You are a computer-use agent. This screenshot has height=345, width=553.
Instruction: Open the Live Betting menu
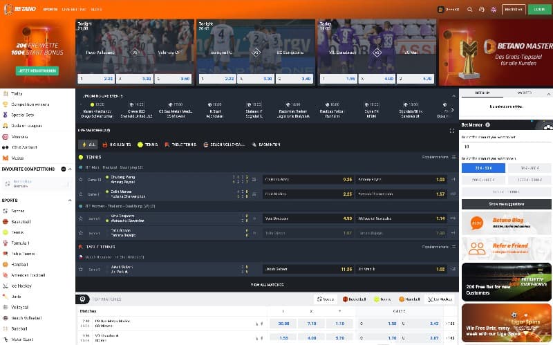[74, 10]
